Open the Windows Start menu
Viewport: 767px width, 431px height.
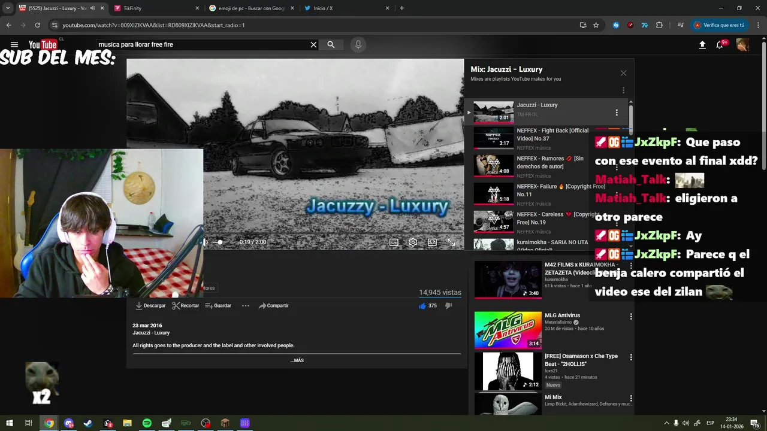pos(9,423)
